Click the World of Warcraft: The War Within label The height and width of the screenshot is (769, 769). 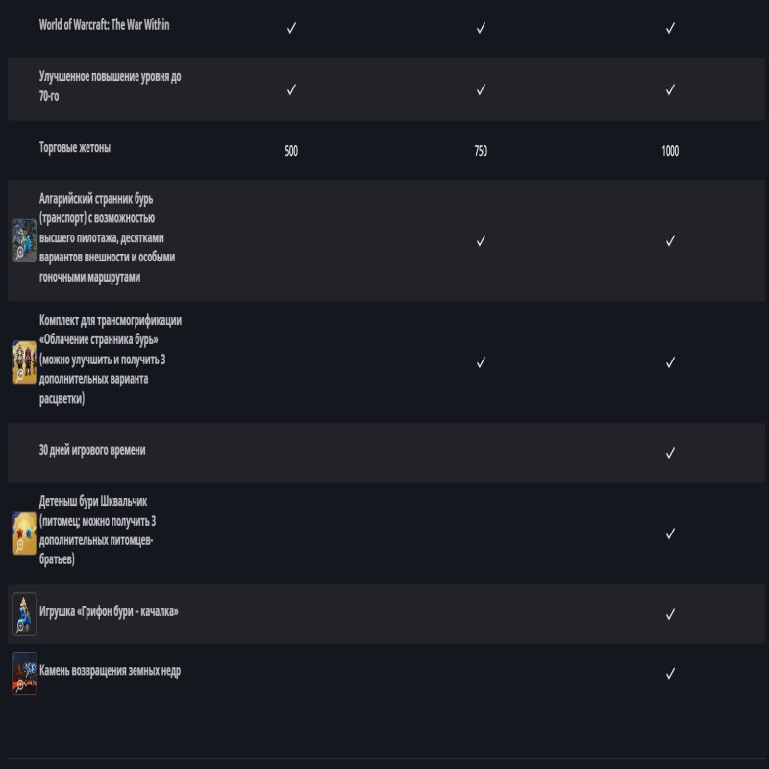(104, 25)
